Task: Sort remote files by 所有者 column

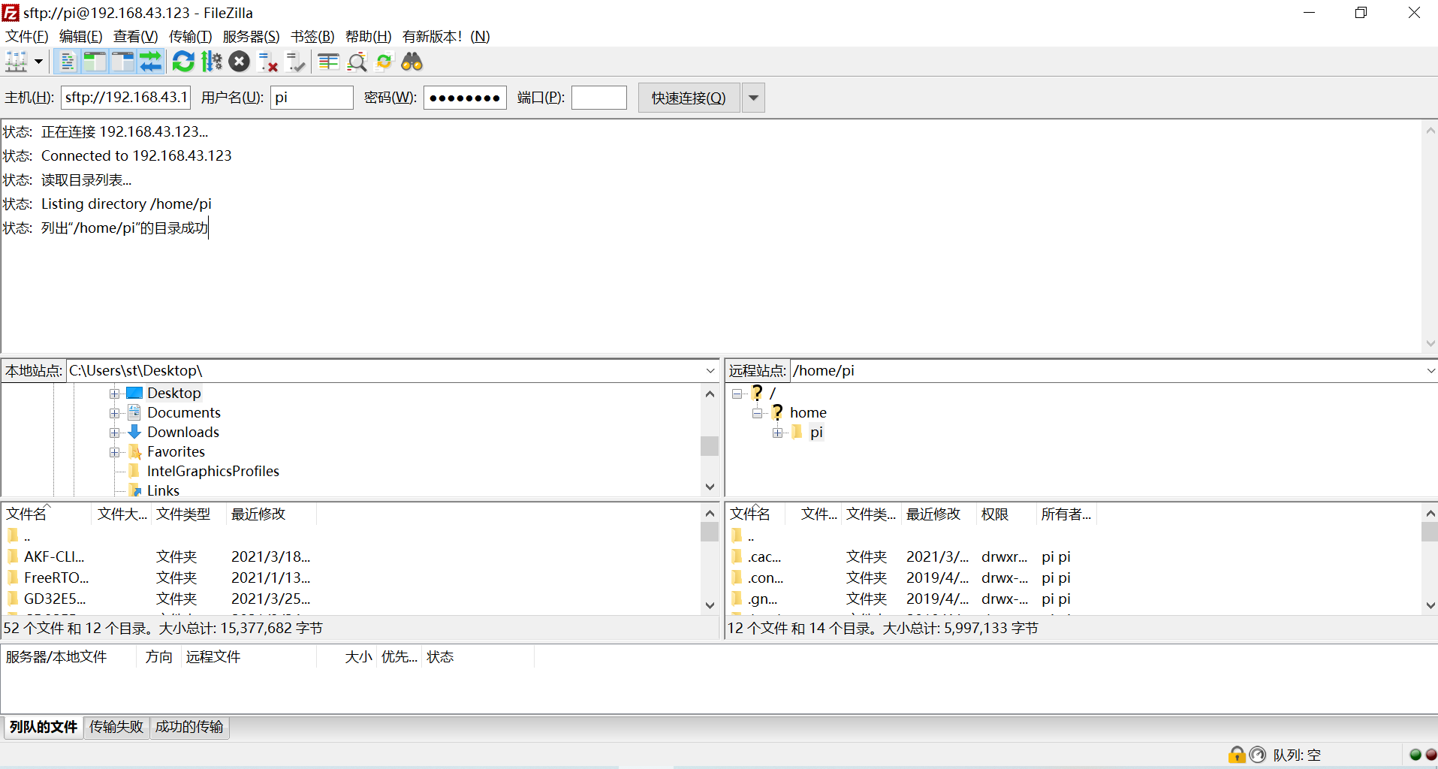Action: [1066, 514]
